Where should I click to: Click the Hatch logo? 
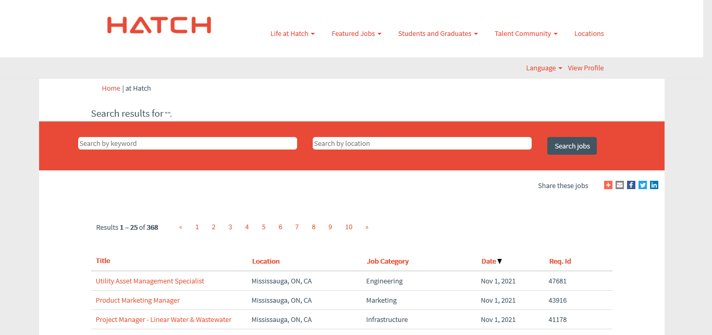(159, 25)
